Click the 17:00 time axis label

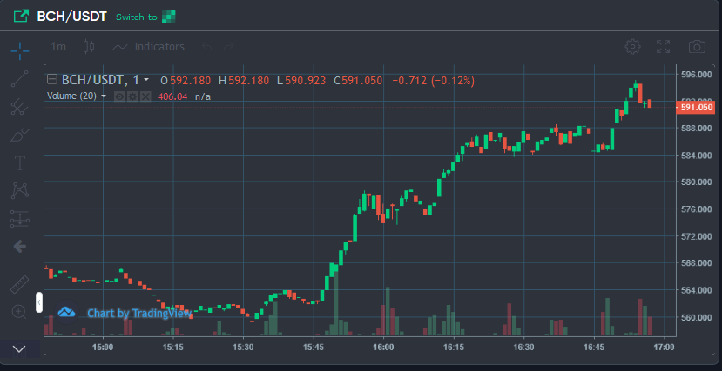[x=665, y=348]
